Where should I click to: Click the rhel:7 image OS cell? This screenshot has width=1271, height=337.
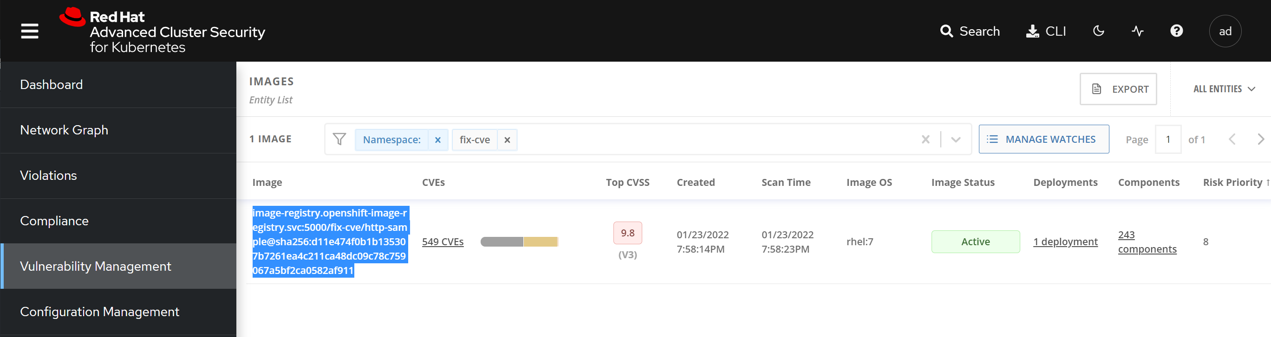click(860, 242)
